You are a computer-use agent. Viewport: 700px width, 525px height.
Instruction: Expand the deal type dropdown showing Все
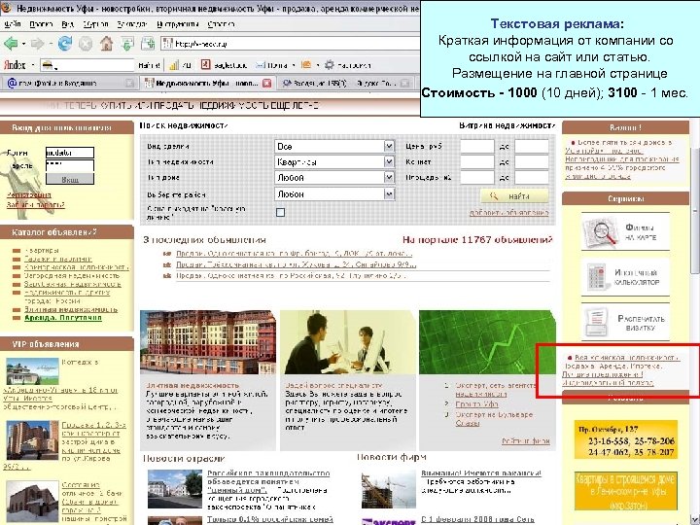(x=334, y=147)
